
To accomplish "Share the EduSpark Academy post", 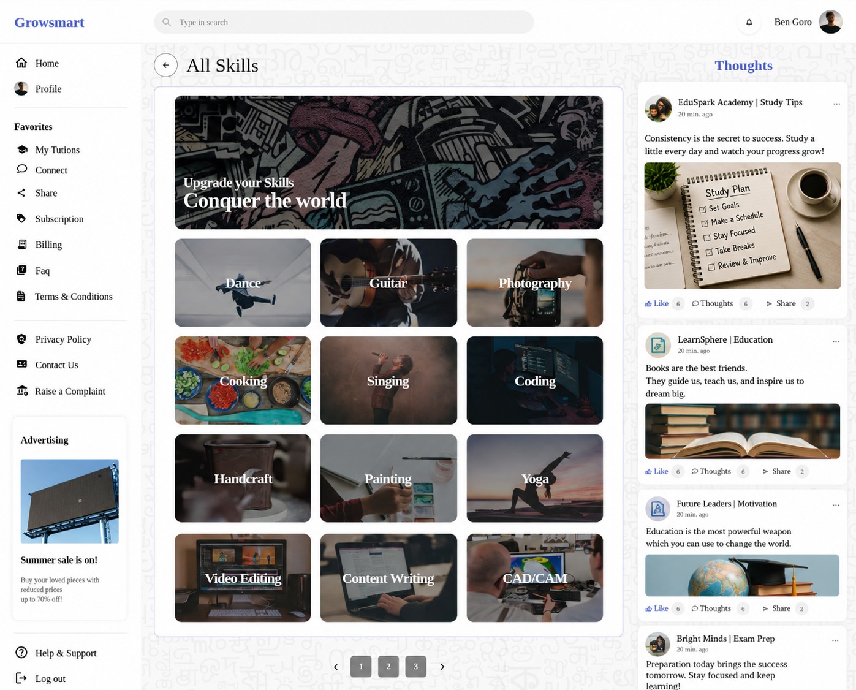I will coord(781,303).
